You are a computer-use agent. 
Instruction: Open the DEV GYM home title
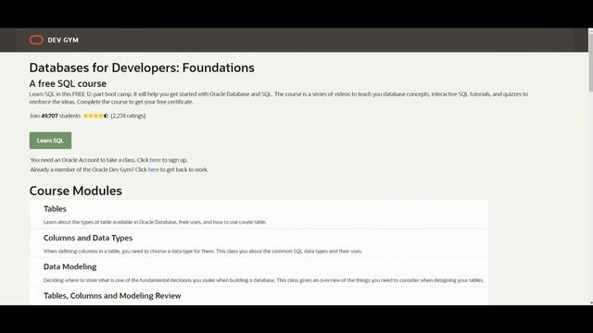(x=63, y=40)
